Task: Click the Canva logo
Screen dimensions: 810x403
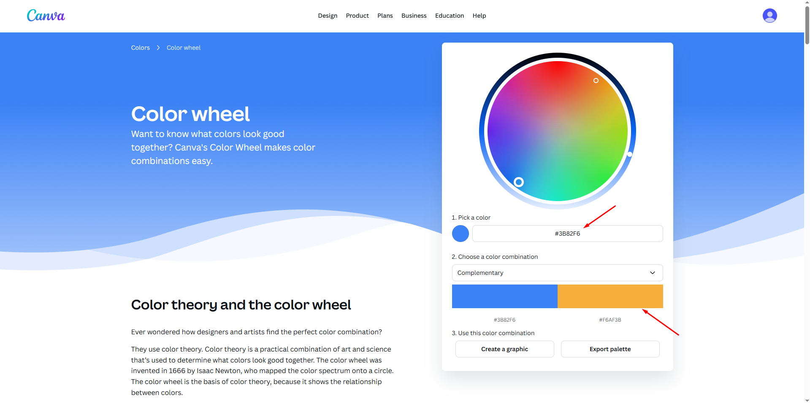Action: [46, 16]
